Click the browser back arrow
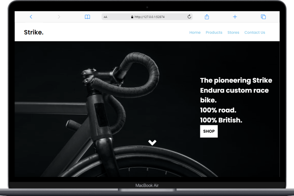Image resolution: width=294 pixels, height=196 pixels. (x=31, y=17)
